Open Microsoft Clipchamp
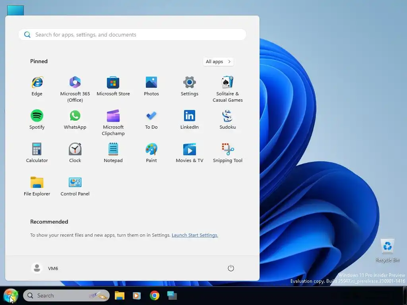This screenshot has height=305, width=407. point(113,122)
